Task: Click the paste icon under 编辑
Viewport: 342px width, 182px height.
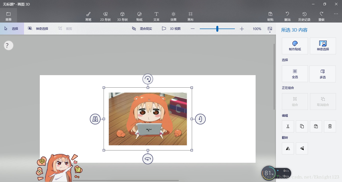Action: 316,126
